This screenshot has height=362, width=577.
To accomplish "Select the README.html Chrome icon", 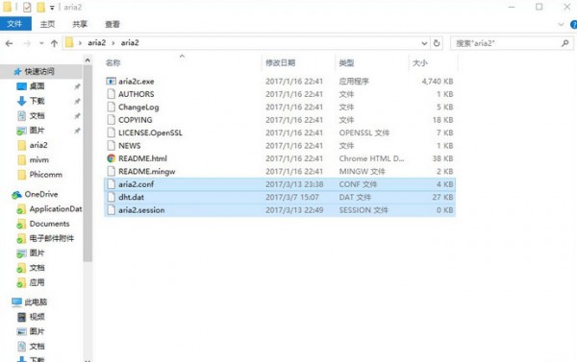I will 112,158.
